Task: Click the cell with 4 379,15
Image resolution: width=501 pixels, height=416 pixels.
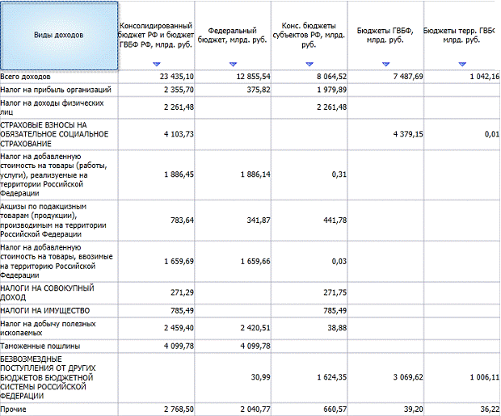Action: pyautogui.click(x=385, y=134)
